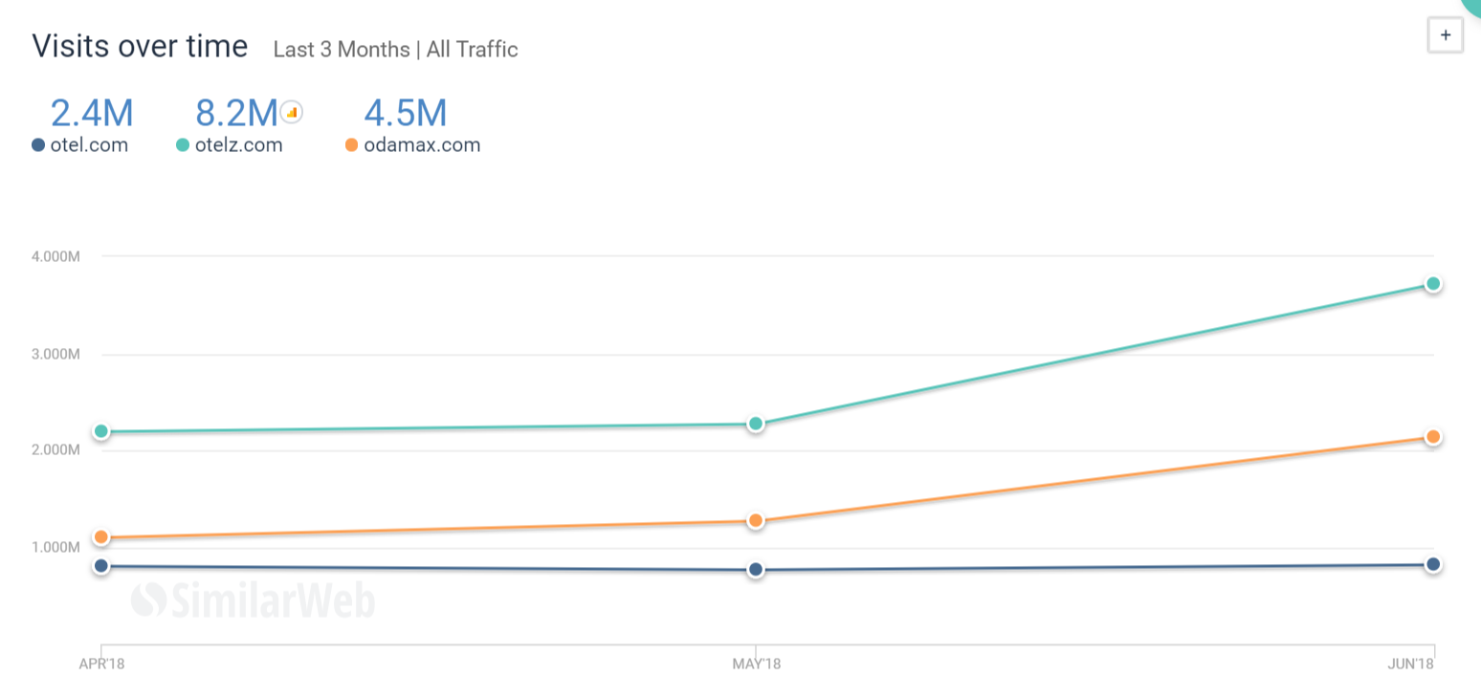Click the plus button in the top-right corner

pos(1445,35)
